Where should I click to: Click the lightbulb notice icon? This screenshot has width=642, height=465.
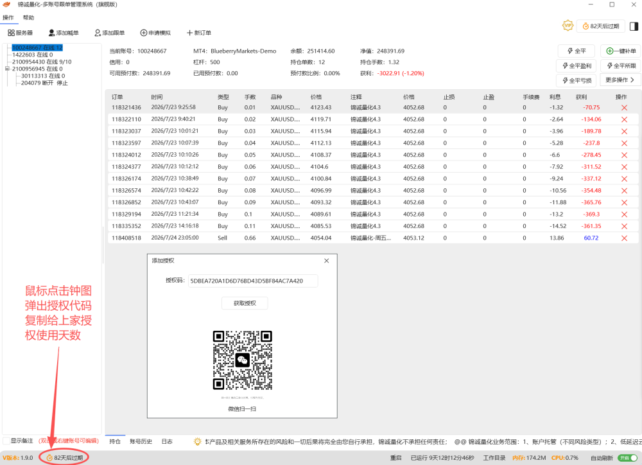click(197, 442)
